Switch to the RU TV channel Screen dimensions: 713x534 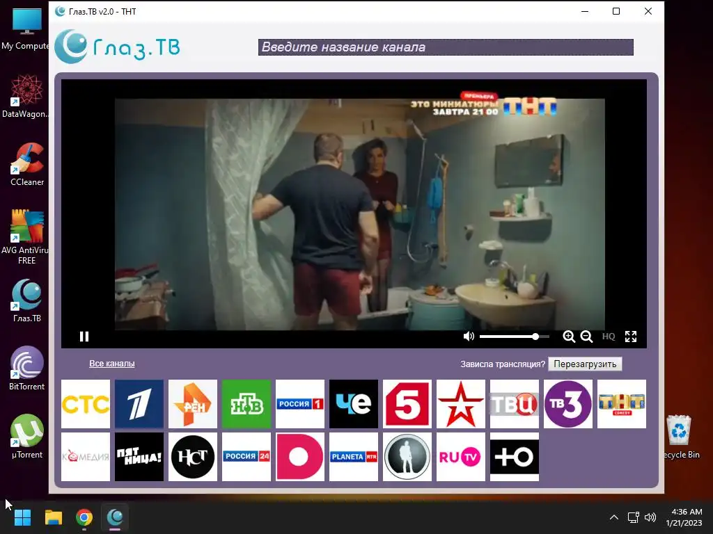coord(461,457)
